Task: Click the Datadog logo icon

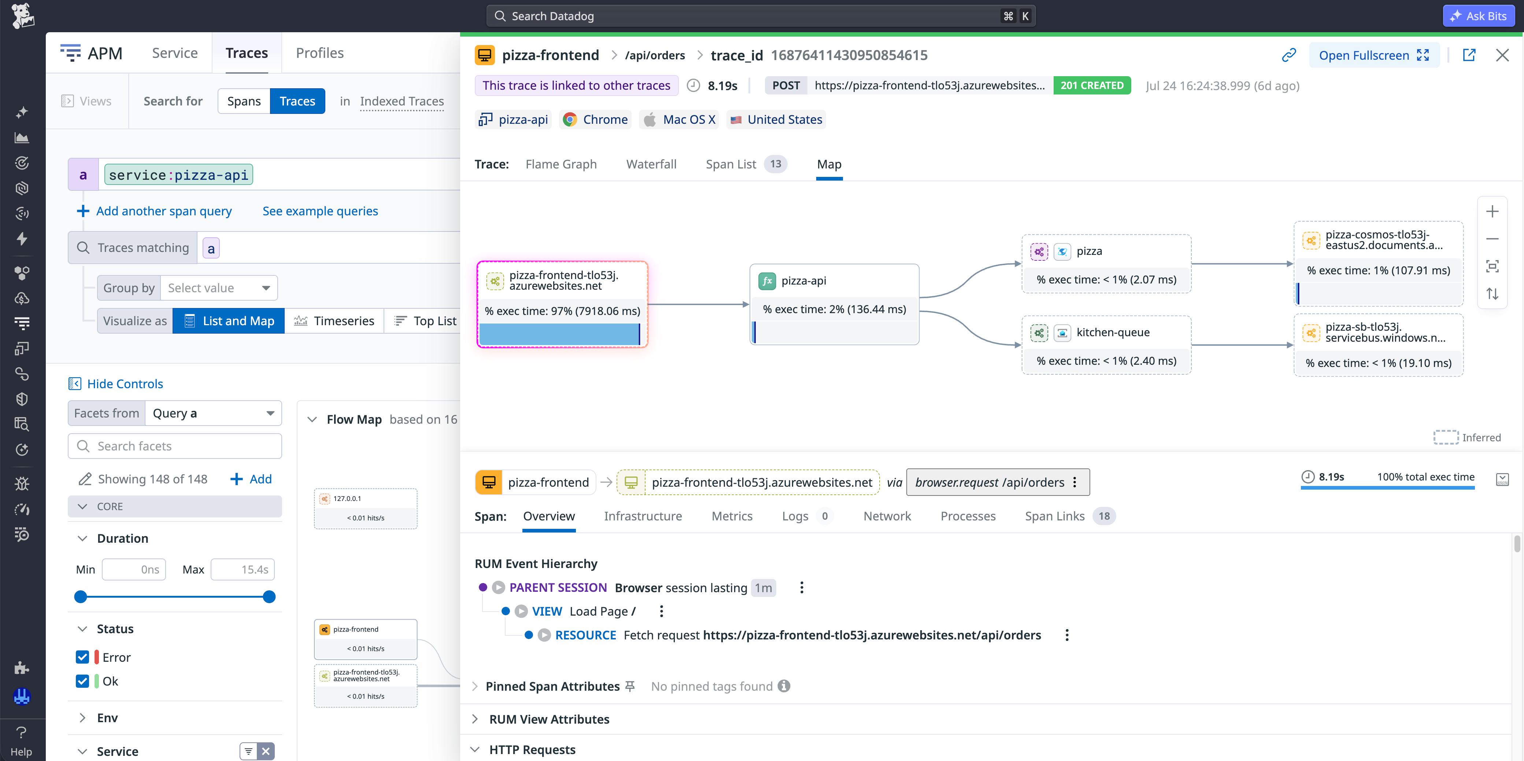Action: pos(22,16)
